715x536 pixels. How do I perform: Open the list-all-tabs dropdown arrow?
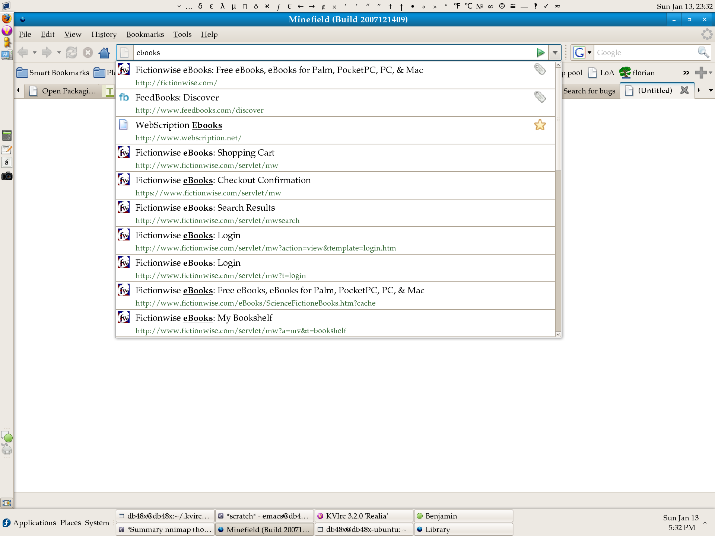click(x=711, y=90)
